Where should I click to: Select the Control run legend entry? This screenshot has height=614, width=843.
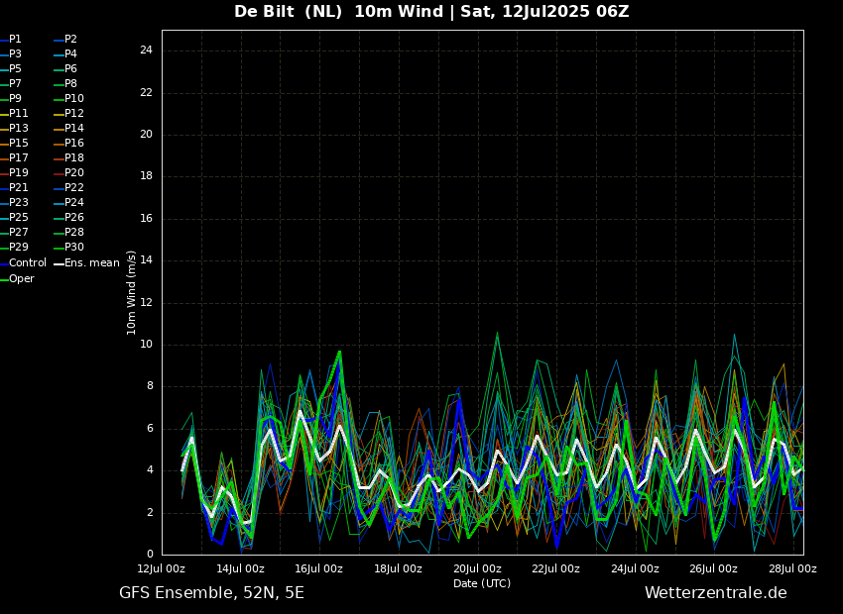(x=27, y=263)
